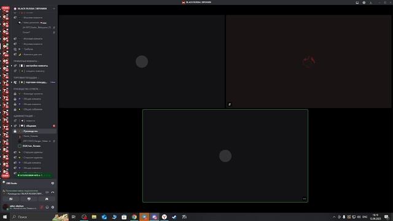Click the taskbar Поиск search box
Screen dimensions: 393x221
pyautogui.click(x=39, y=217)
